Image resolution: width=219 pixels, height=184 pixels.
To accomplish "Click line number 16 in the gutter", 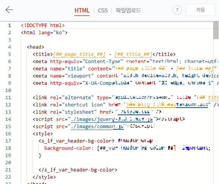I will click(8, 133).
